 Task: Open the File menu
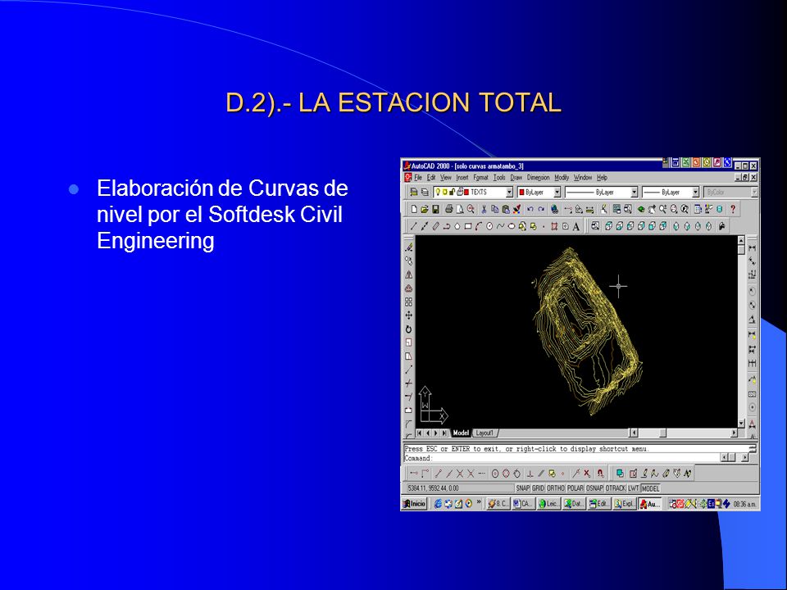coord(418,178)
